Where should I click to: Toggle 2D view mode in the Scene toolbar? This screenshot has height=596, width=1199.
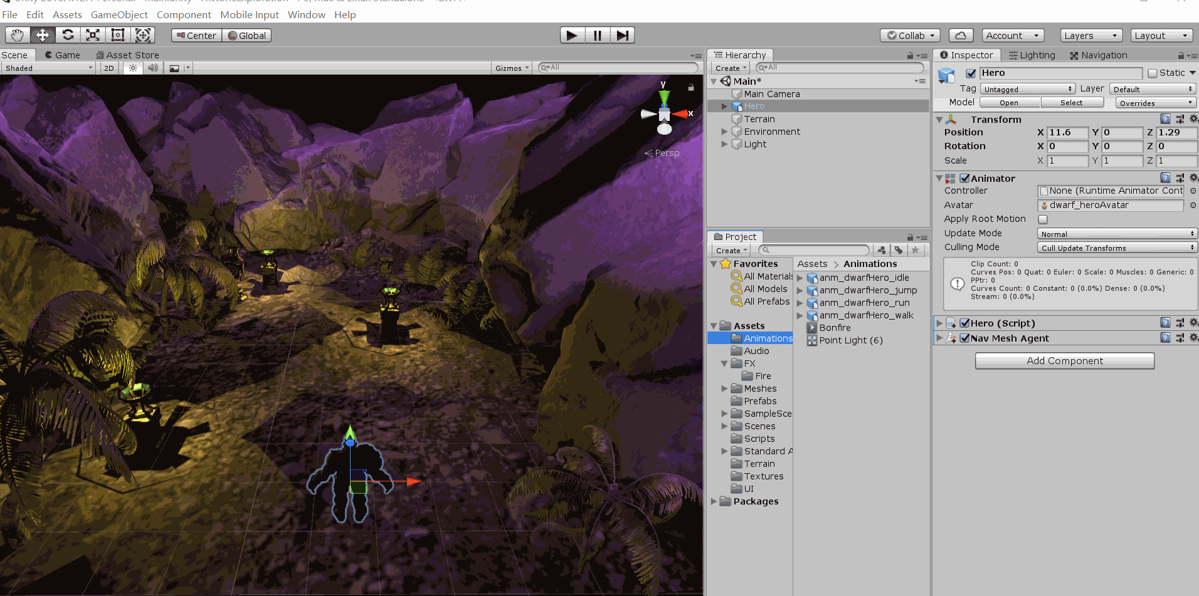pos(108,67)
